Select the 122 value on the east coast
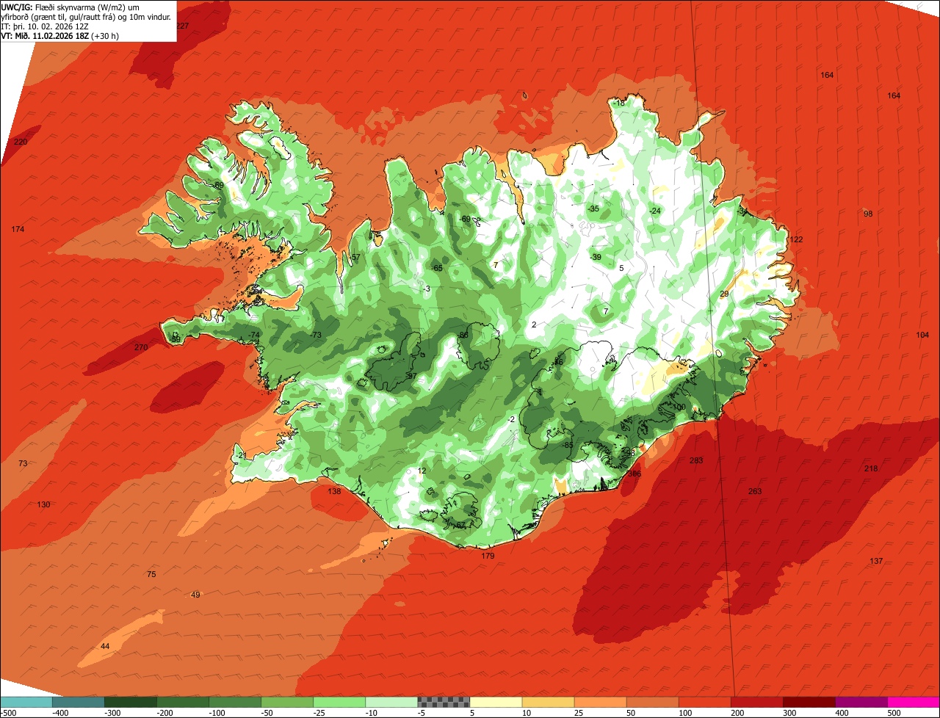This screenshot has height=718, width=940. click(x=796, y=239)
